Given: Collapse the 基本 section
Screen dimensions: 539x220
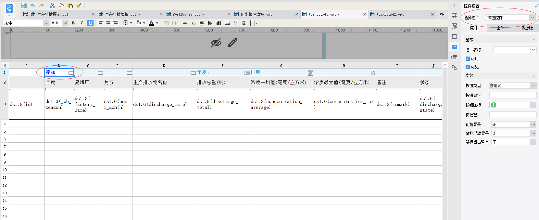Looking at the screenshot, I should coord(533,40).
